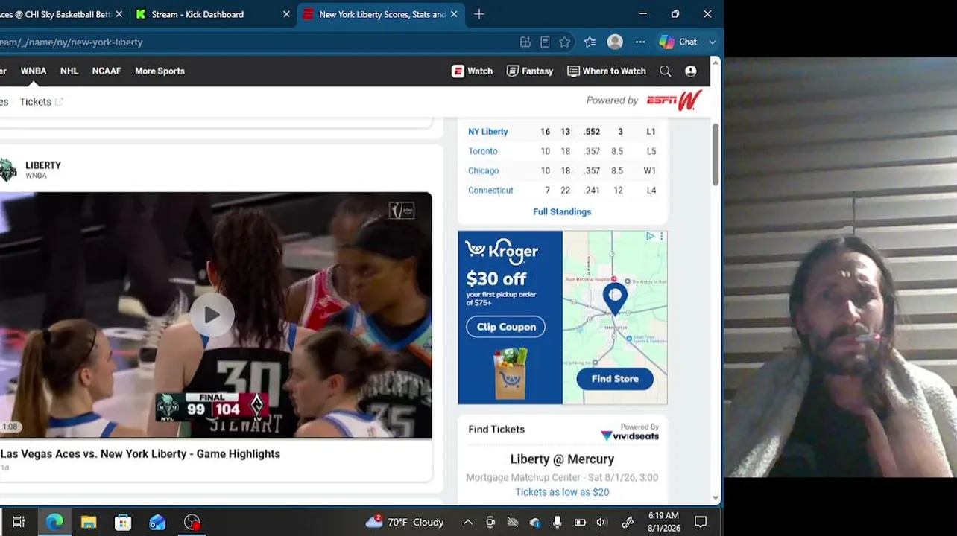Open NY Liberty in the standings
The image size is (957, 536).
[487, 132]
